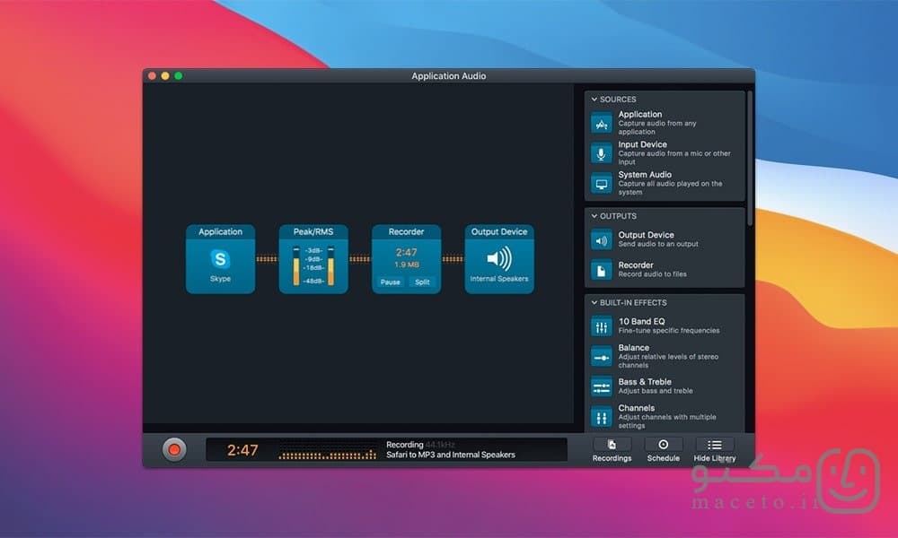Viewport: 898px width, 538px height.
Task: Click the Skype icon in Application block
Action: pos(221,259)
